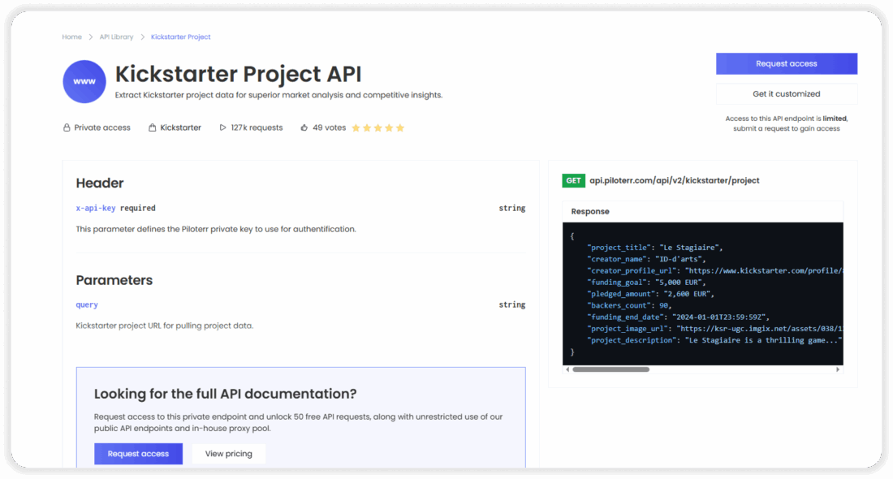This screenshot has height=479, width=893.
Task: Click Kickstarter Project breadcrumb
Action: coord(180,37)
